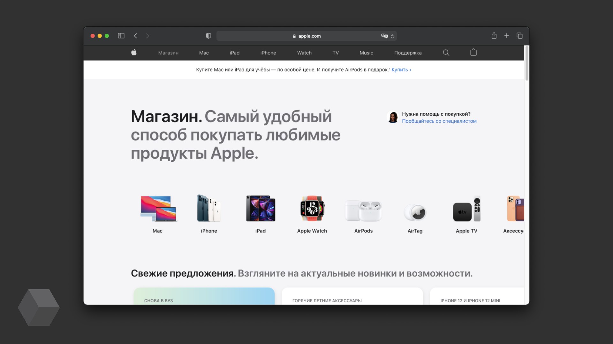Screen dimensions: 613x344
Task: Select the Apple Watch product image
Action: 312,208
